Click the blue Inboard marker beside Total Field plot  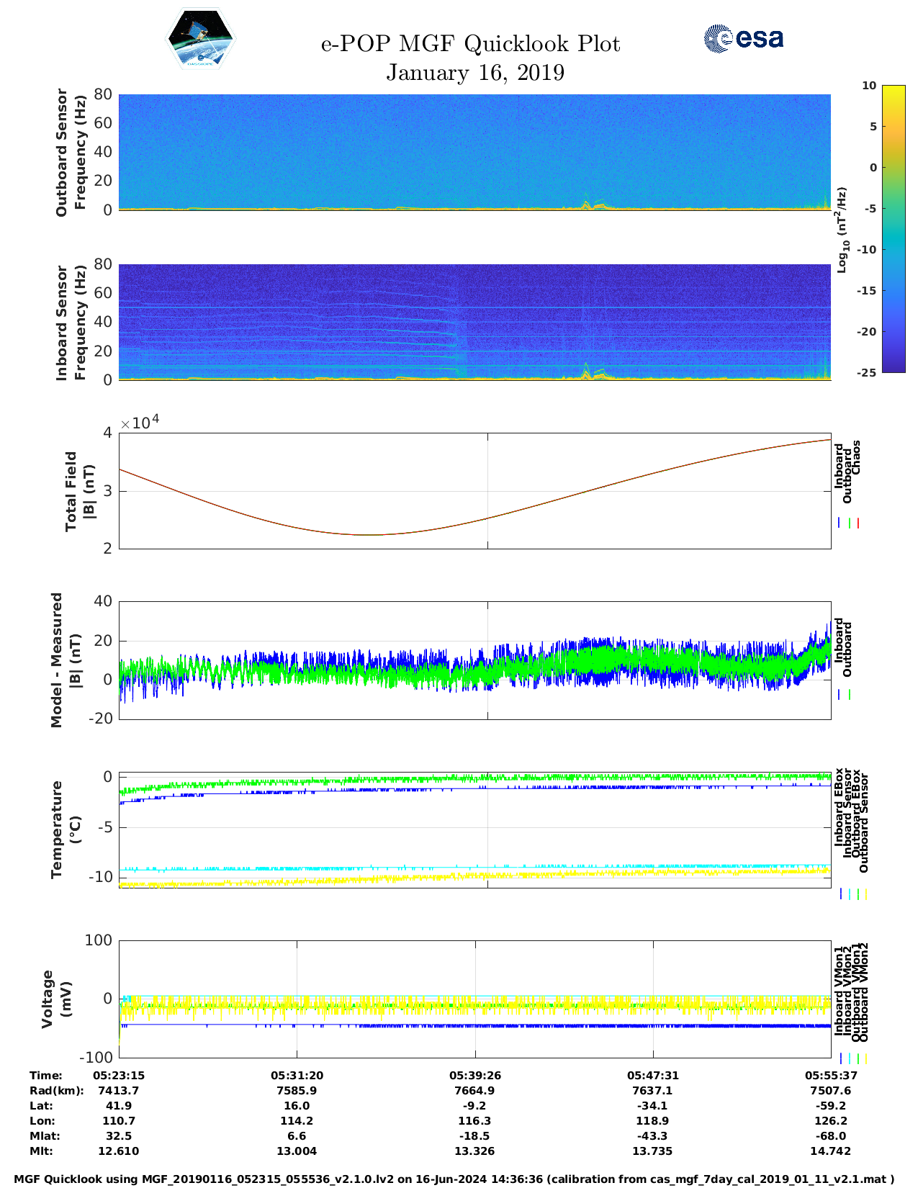pyautogui.click(x=840, y=523)
